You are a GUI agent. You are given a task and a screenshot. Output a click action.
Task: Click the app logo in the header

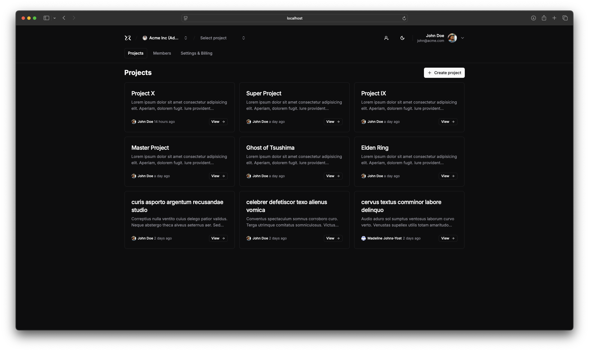[128, 38]
